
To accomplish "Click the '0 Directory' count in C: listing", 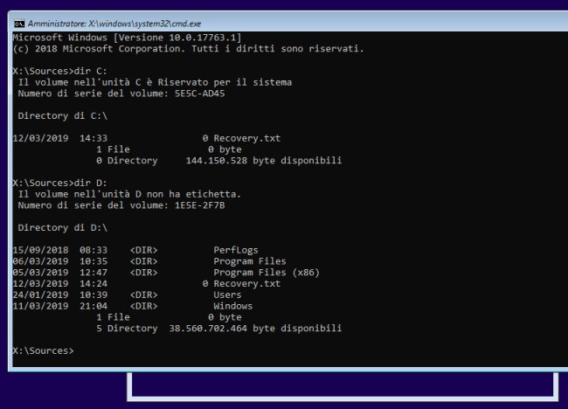I will click(x=127, y=161).
